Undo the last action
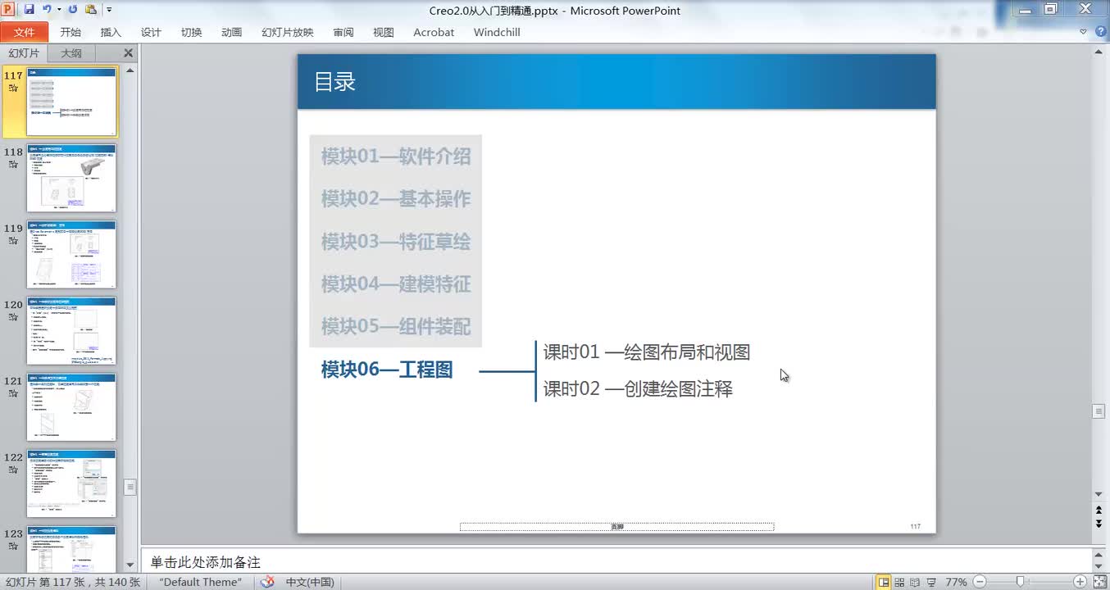Image resolution: width=1110 pixels, height=590 pixels. coord(47,10)
